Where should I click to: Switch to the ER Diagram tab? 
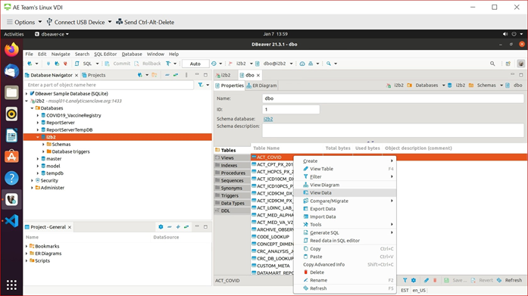261,86
